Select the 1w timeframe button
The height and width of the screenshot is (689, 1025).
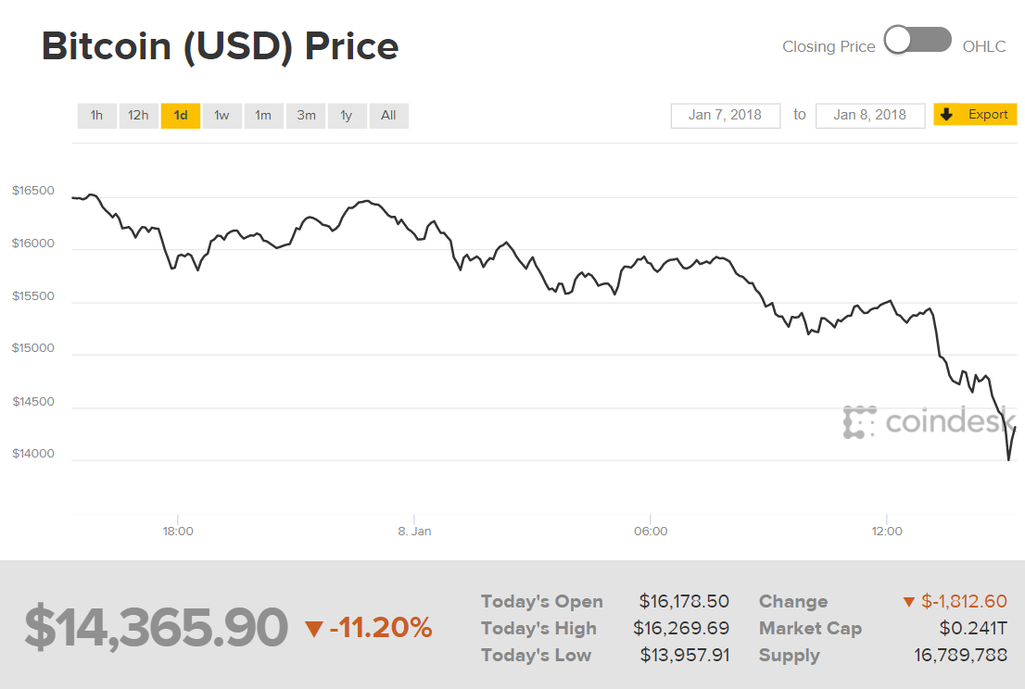[x=221, y=115]
